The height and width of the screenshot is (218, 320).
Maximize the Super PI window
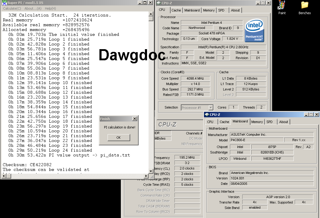[x=145, y=3]
